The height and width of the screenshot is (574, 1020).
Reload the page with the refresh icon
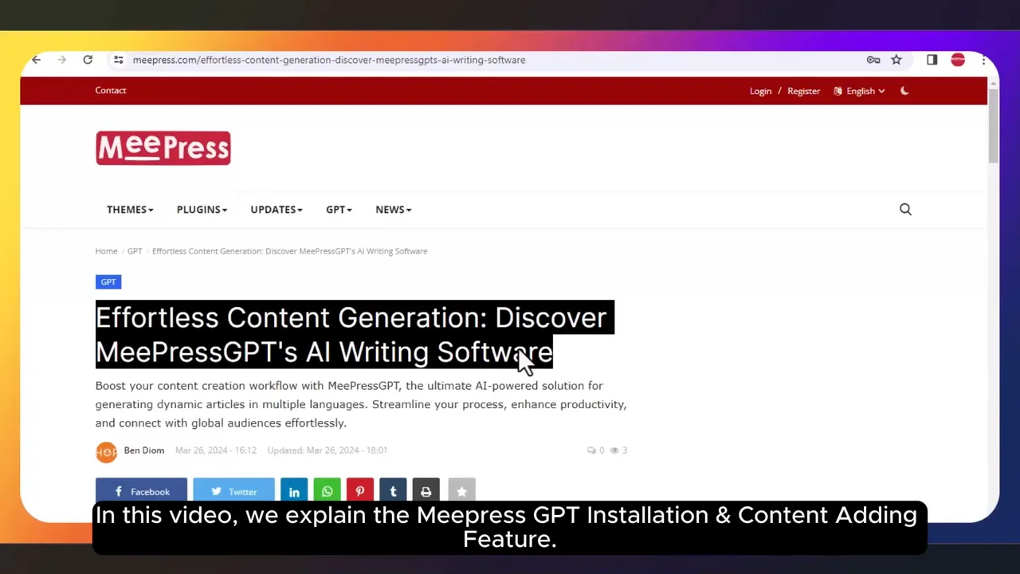click(x=88, y=60)
